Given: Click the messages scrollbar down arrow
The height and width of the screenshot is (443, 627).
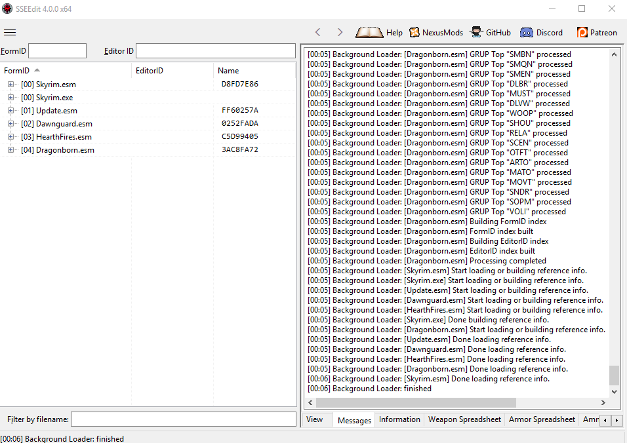Looking at the screenshot, I should point(614,393).
